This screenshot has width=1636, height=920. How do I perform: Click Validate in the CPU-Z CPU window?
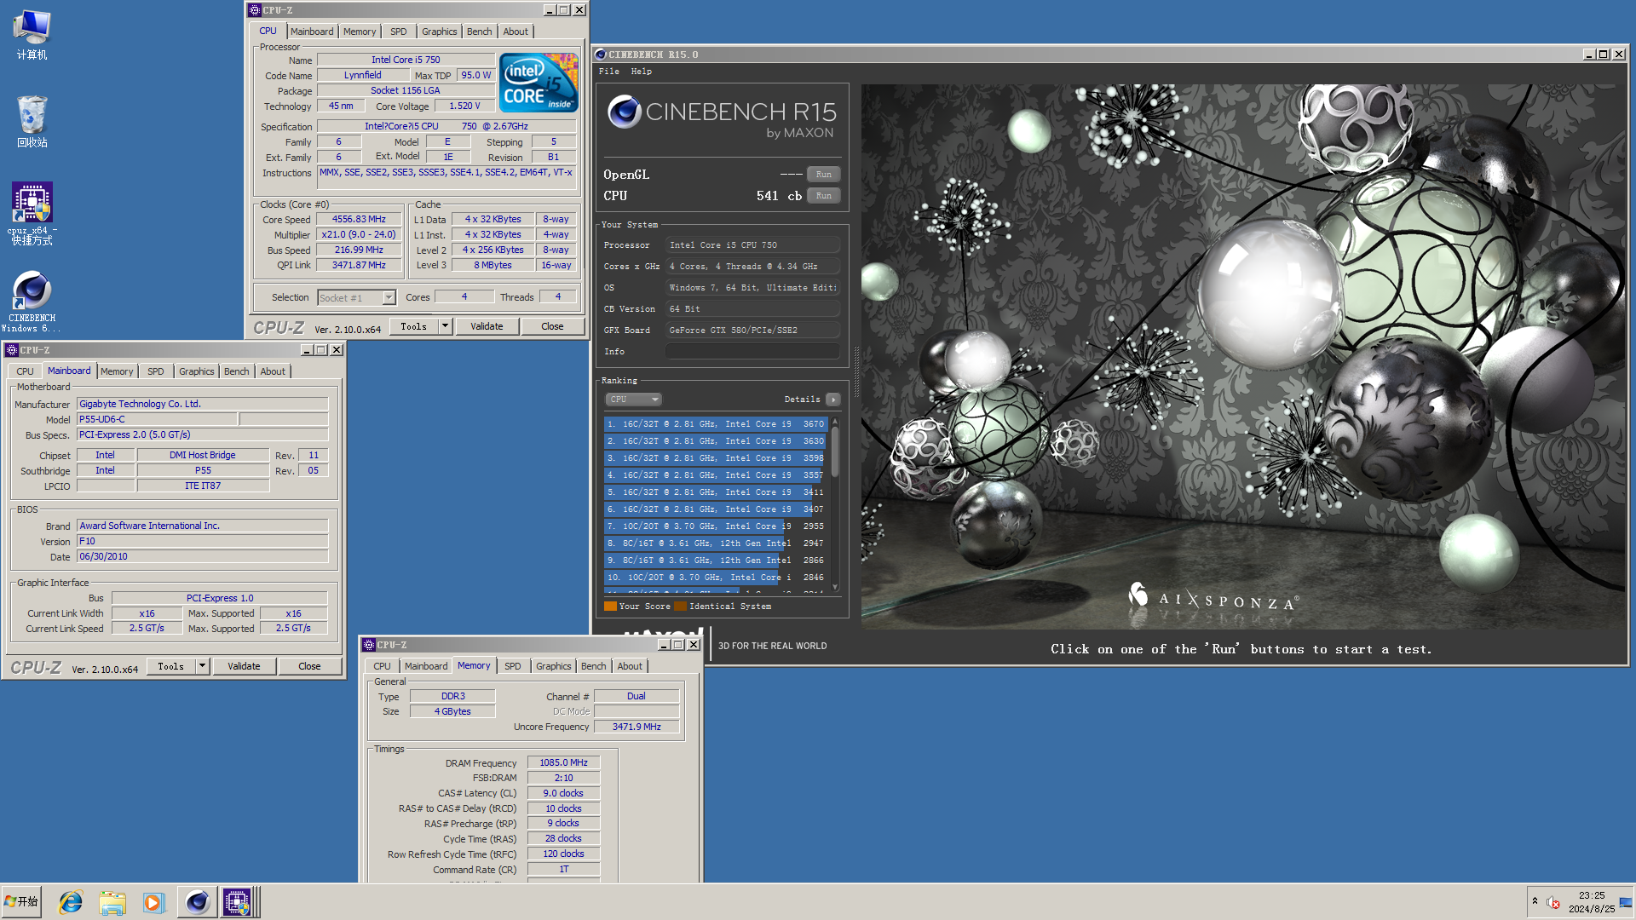(487, 326)
